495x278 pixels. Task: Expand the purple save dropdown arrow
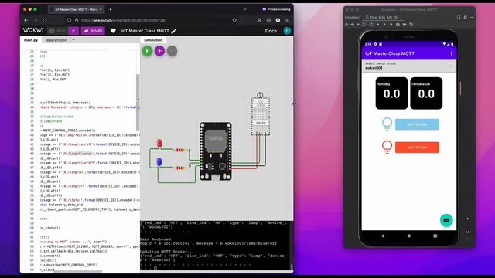tap(73, 31)
